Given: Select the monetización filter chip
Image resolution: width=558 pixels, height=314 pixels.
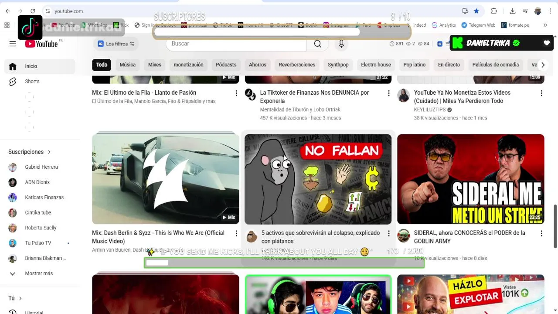Looking at the screenshot, I should 188,65.
